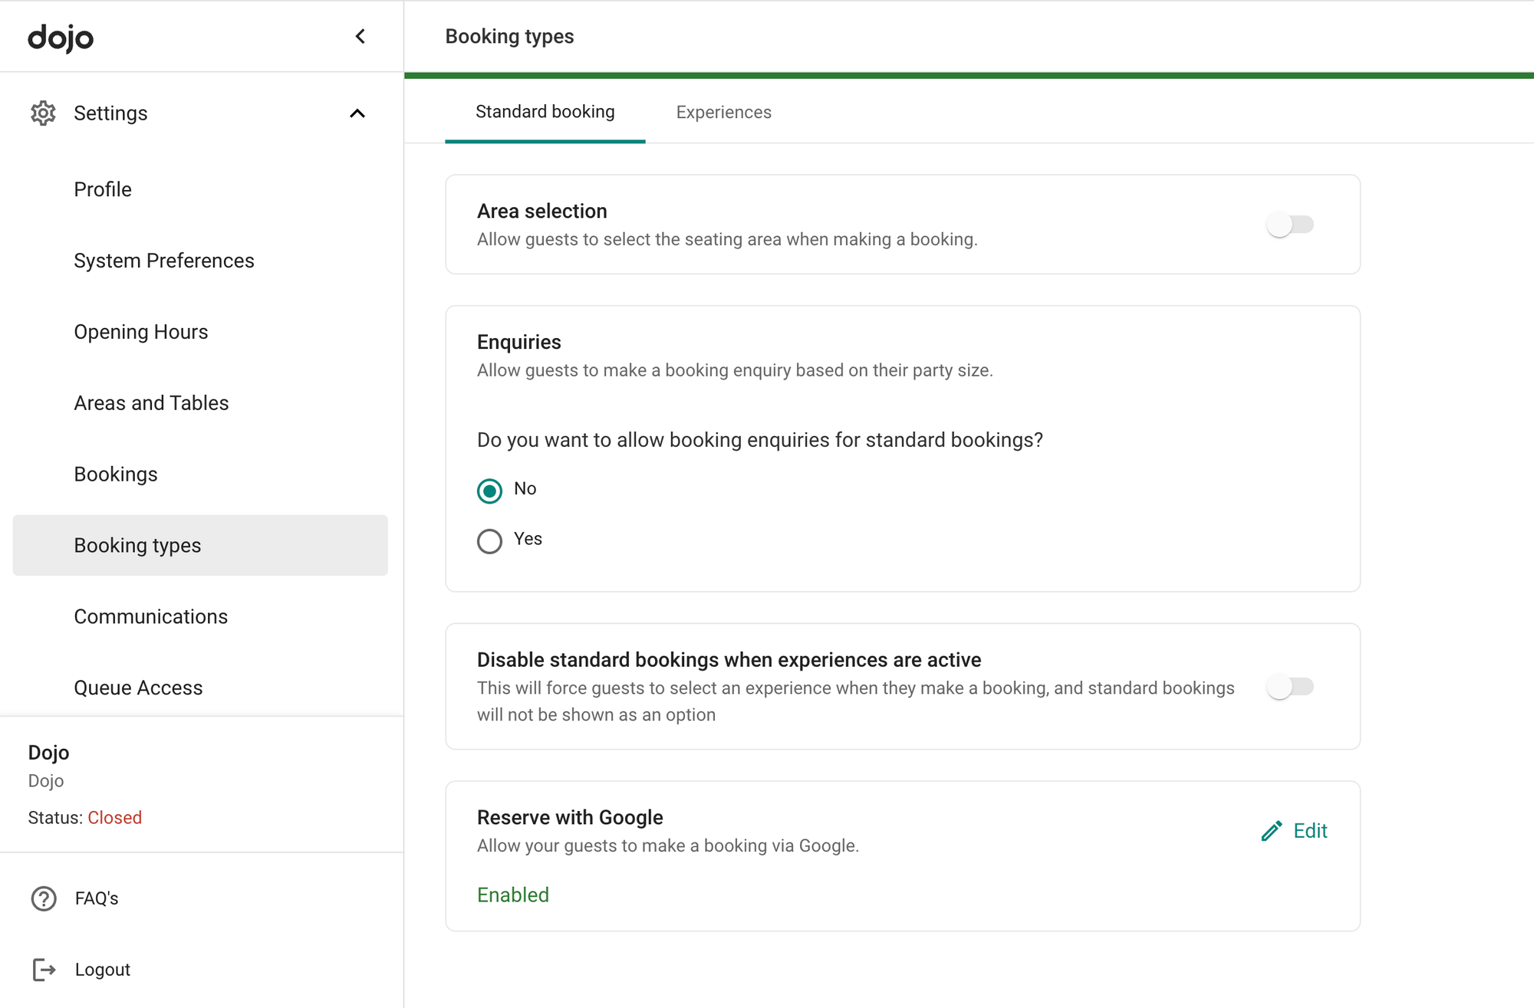Open the Communications settings page
This screenshot has width=1534, height=1008.
click(151, 616)
